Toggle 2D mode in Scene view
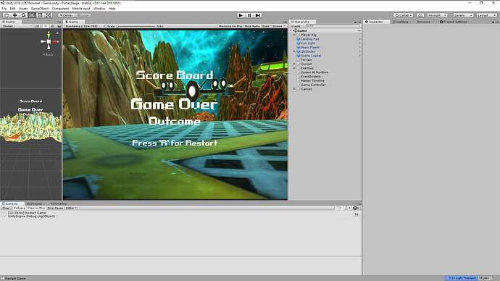The height and width of the screenshot is (281, 500). [37, 26]
